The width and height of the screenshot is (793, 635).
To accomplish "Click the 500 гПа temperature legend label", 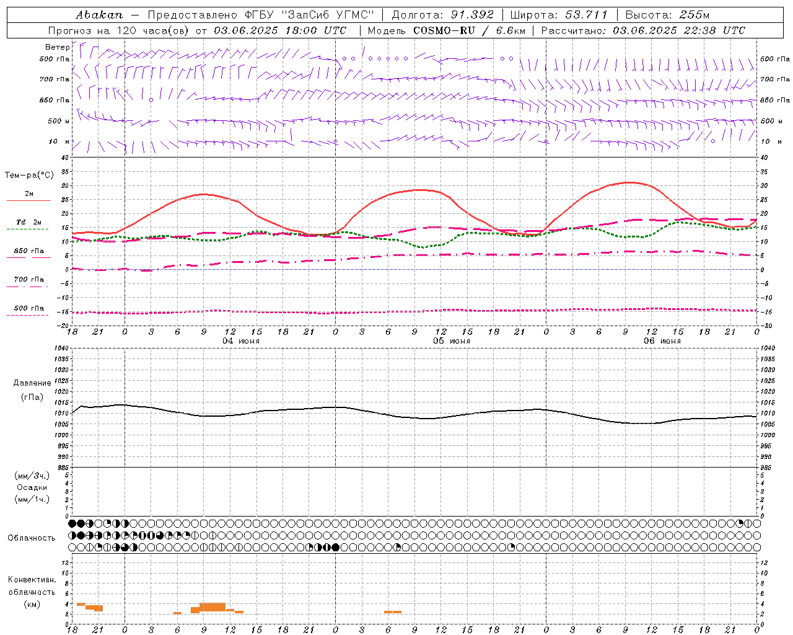I will 29,308.
